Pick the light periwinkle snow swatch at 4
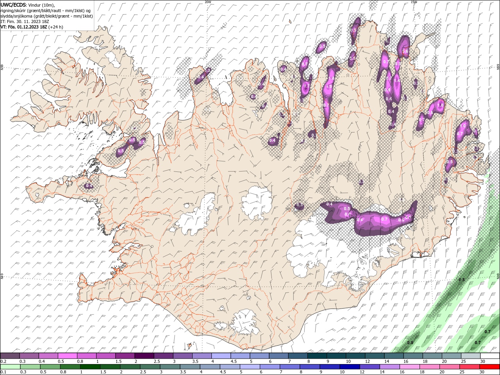Screen dimensions: 500x375 [x=221, y=356]
